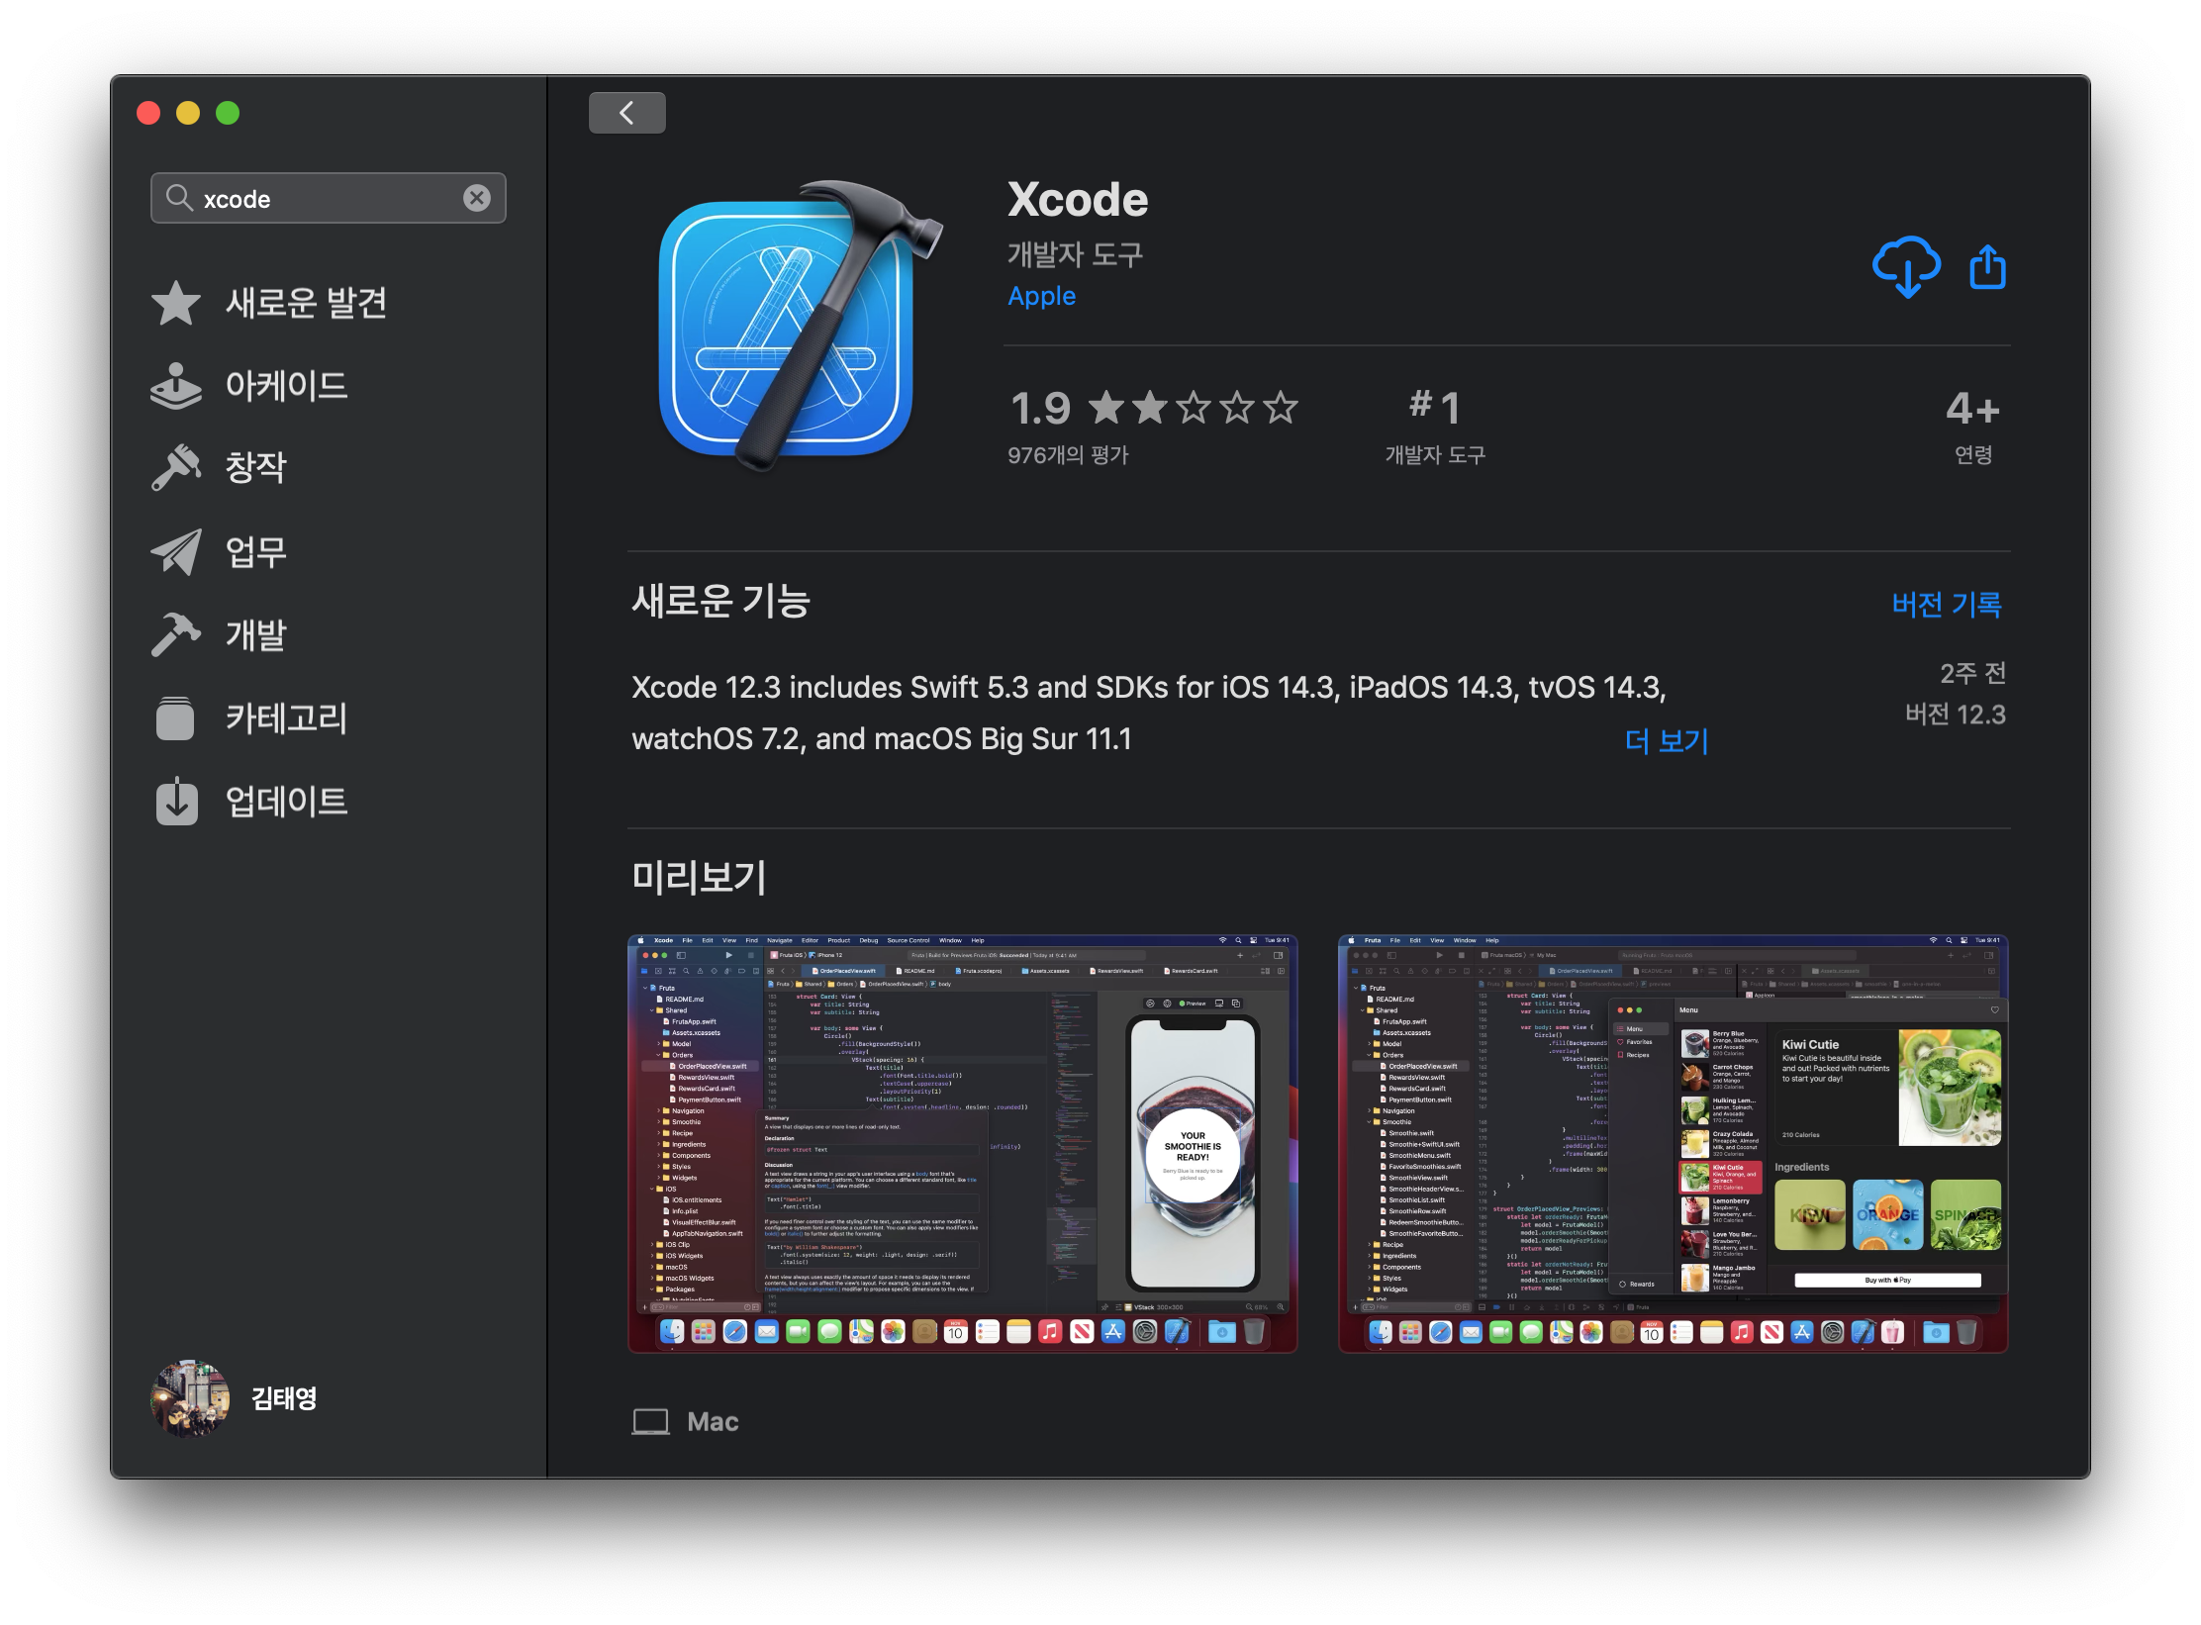Clear the xcode search text with X
2201x1625 pixels.
[x=477, y=198]
